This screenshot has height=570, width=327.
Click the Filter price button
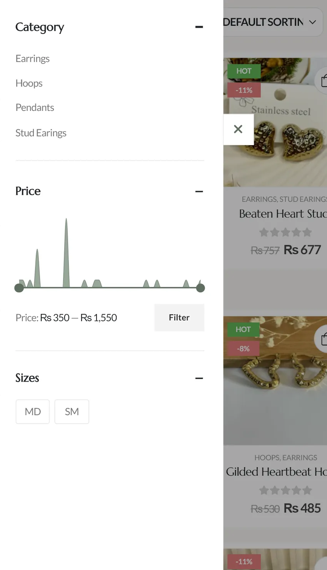pyautogui.click(x=179, y=317)
